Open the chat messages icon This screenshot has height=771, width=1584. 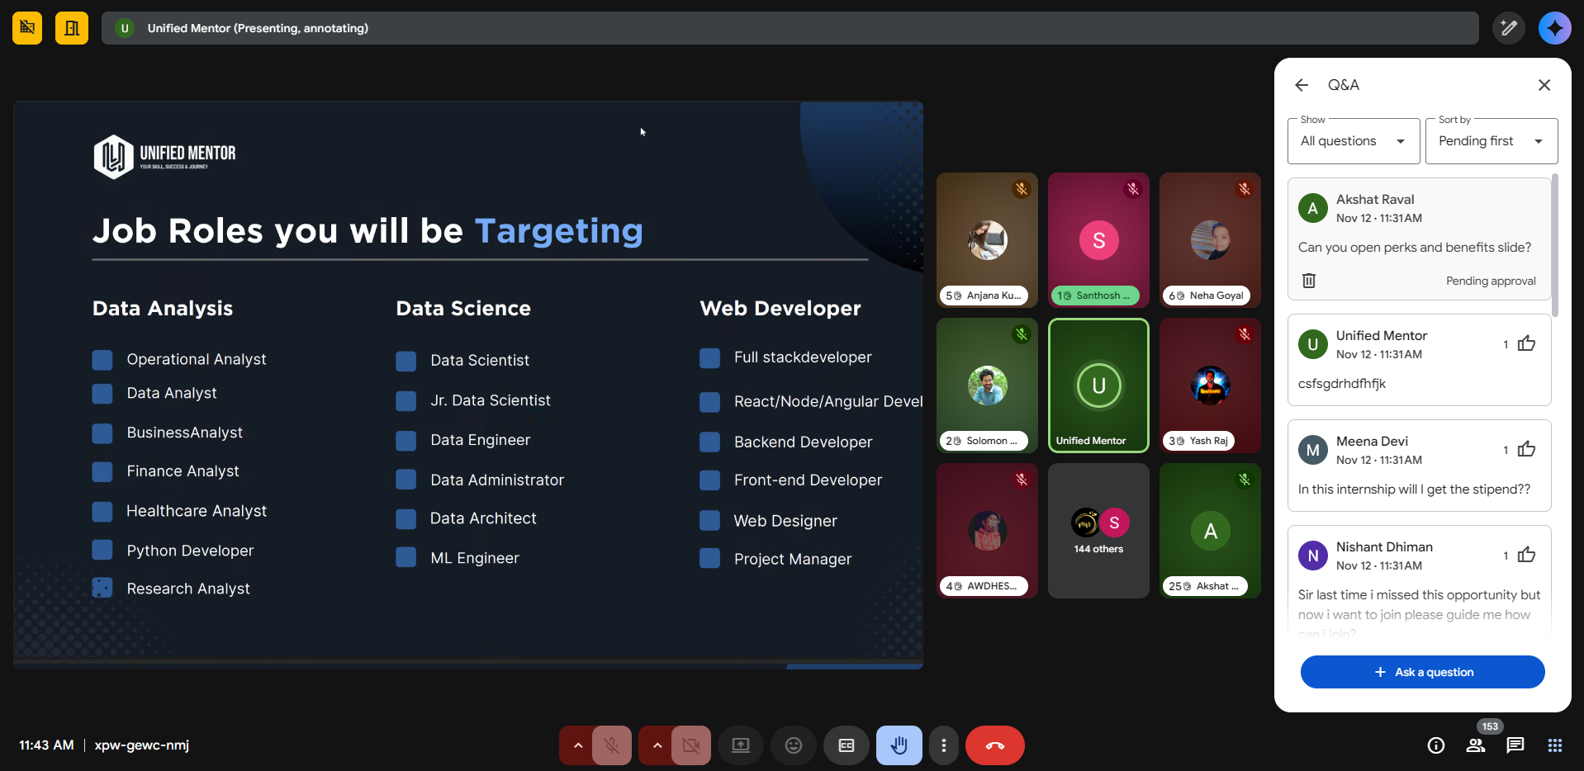[x=1515, y=745]
